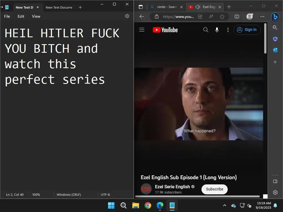
Task: Add this page to favorites star
Action: click(222, 17)
